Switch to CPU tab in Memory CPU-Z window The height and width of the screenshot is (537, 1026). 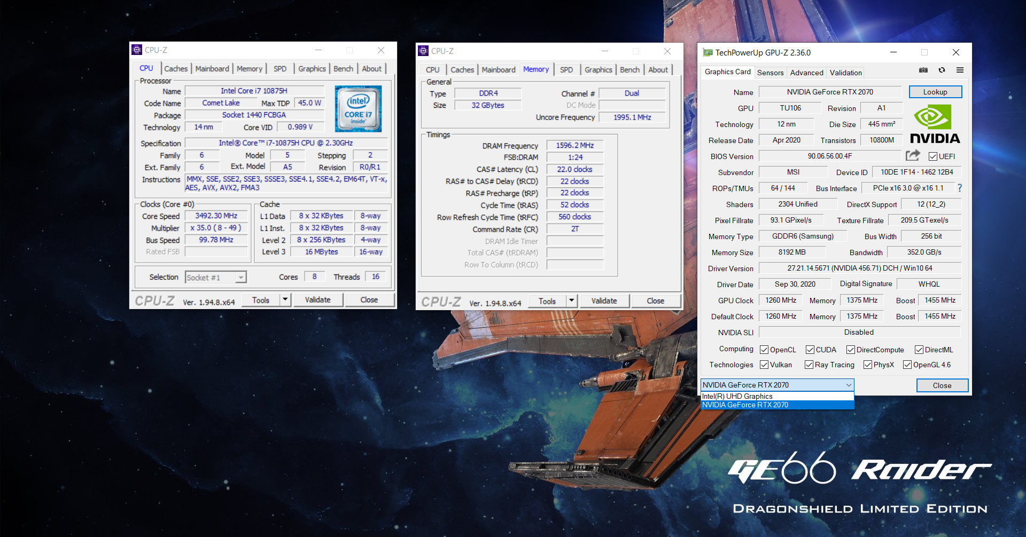(432, 69)
